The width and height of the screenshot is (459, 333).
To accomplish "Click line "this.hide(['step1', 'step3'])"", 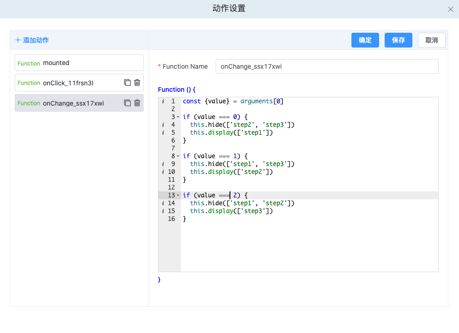I will pyautogui.click(x=242, y=164).
